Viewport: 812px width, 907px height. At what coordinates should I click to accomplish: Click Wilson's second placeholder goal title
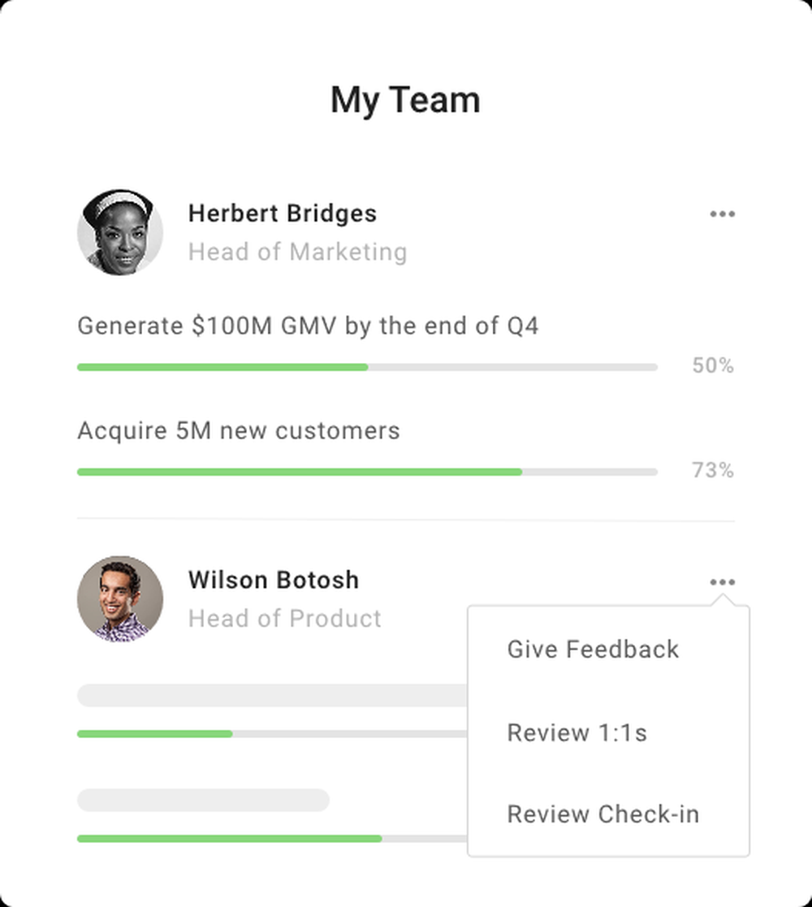click(203, 800)
